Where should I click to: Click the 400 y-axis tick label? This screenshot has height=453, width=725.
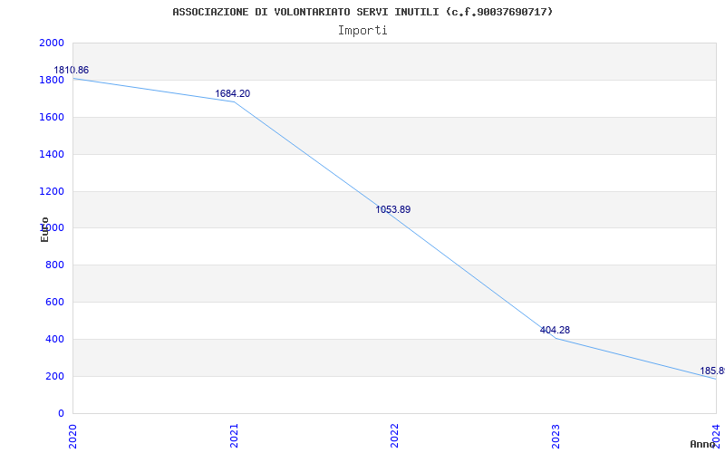tap(54, 339)
